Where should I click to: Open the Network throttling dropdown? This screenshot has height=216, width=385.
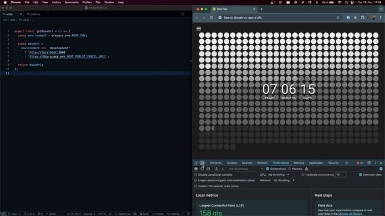[284, 180]
